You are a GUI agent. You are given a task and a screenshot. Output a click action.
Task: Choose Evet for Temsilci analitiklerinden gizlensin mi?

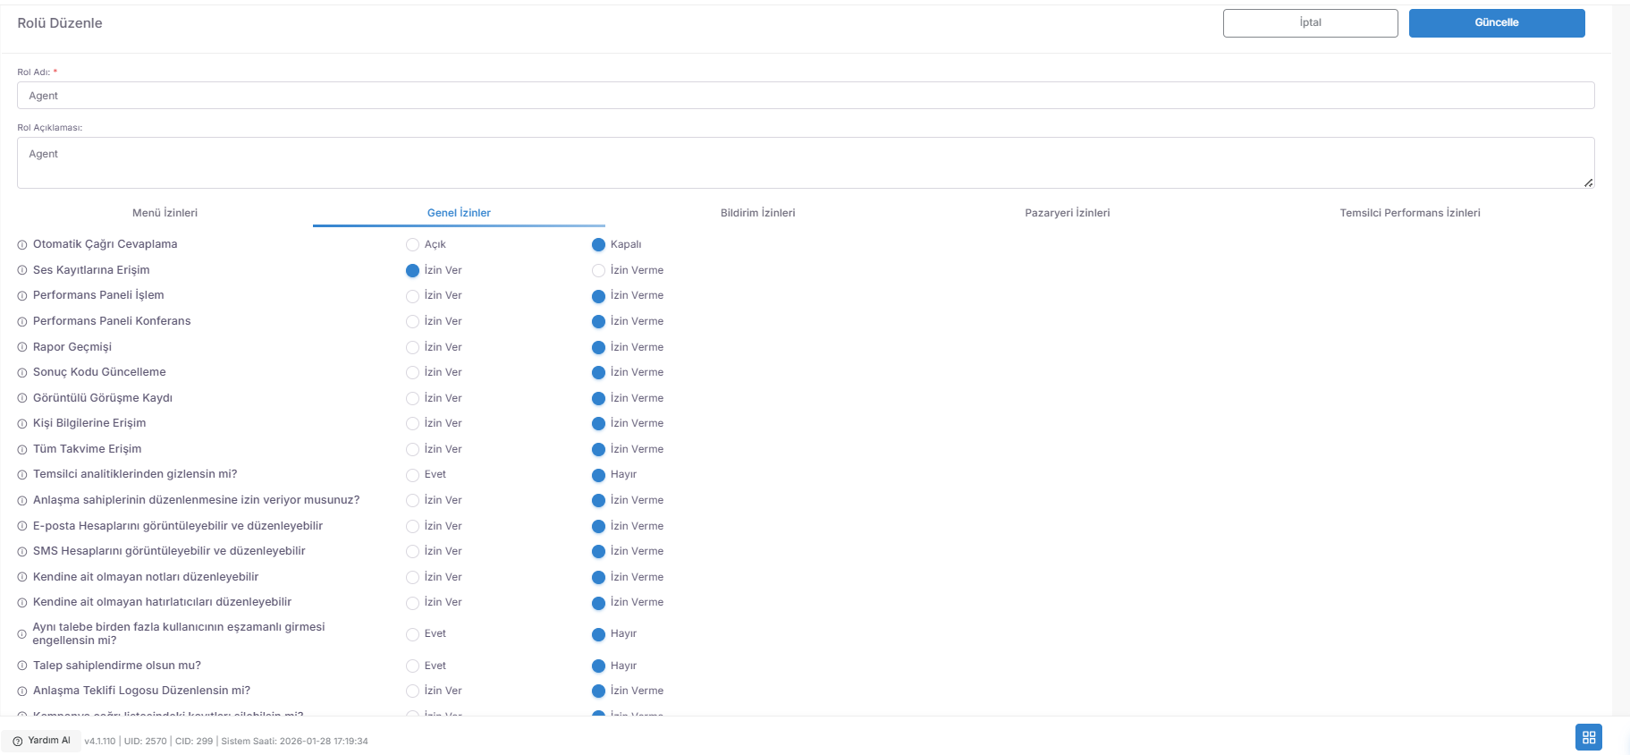pos(412,475)
